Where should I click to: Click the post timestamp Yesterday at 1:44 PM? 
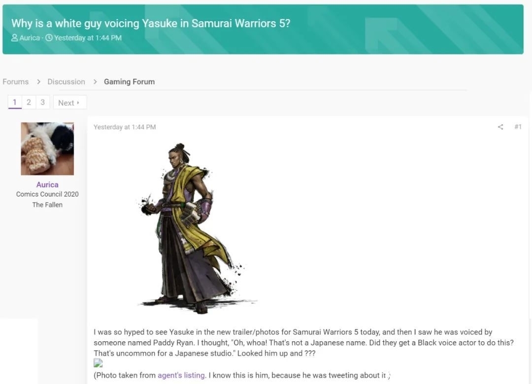tap(125, 127)
